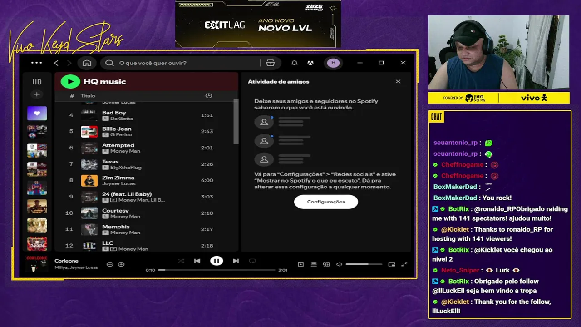The height and width of the screenshot is (327, 581).
Task: Select the song 'LLC'
Action: 108,243
